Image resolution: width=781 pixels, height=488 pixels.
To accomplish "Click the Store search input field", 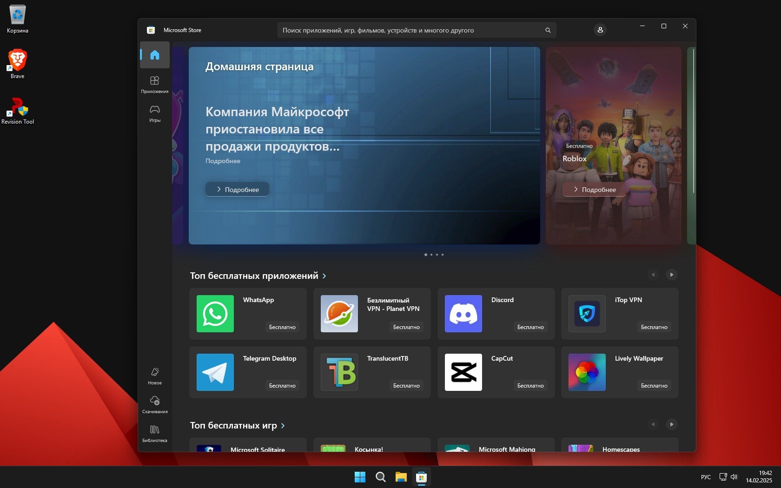I will 409,30.
